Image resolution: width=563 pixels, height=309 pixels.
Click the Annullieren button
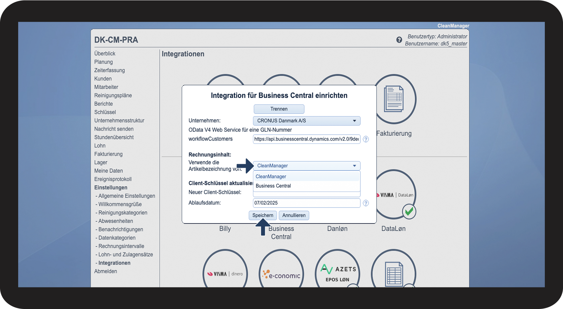click(x=294, y=215)
